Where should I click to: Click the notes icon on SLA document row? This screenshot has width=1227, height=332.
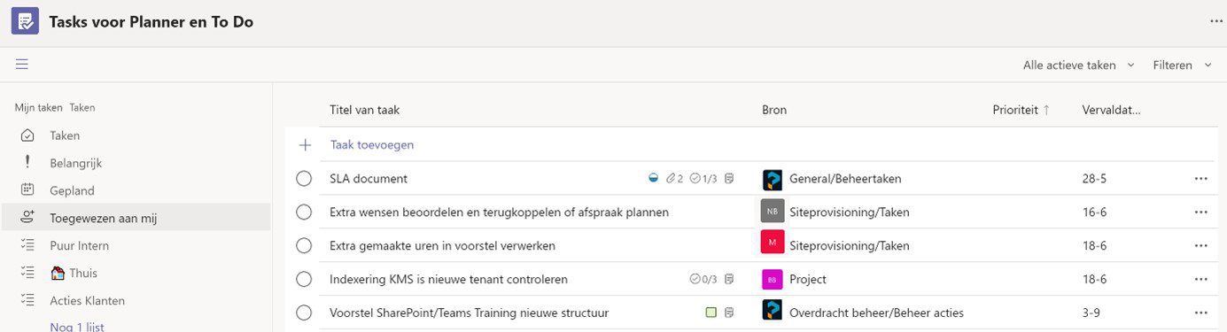click(729, 178)
